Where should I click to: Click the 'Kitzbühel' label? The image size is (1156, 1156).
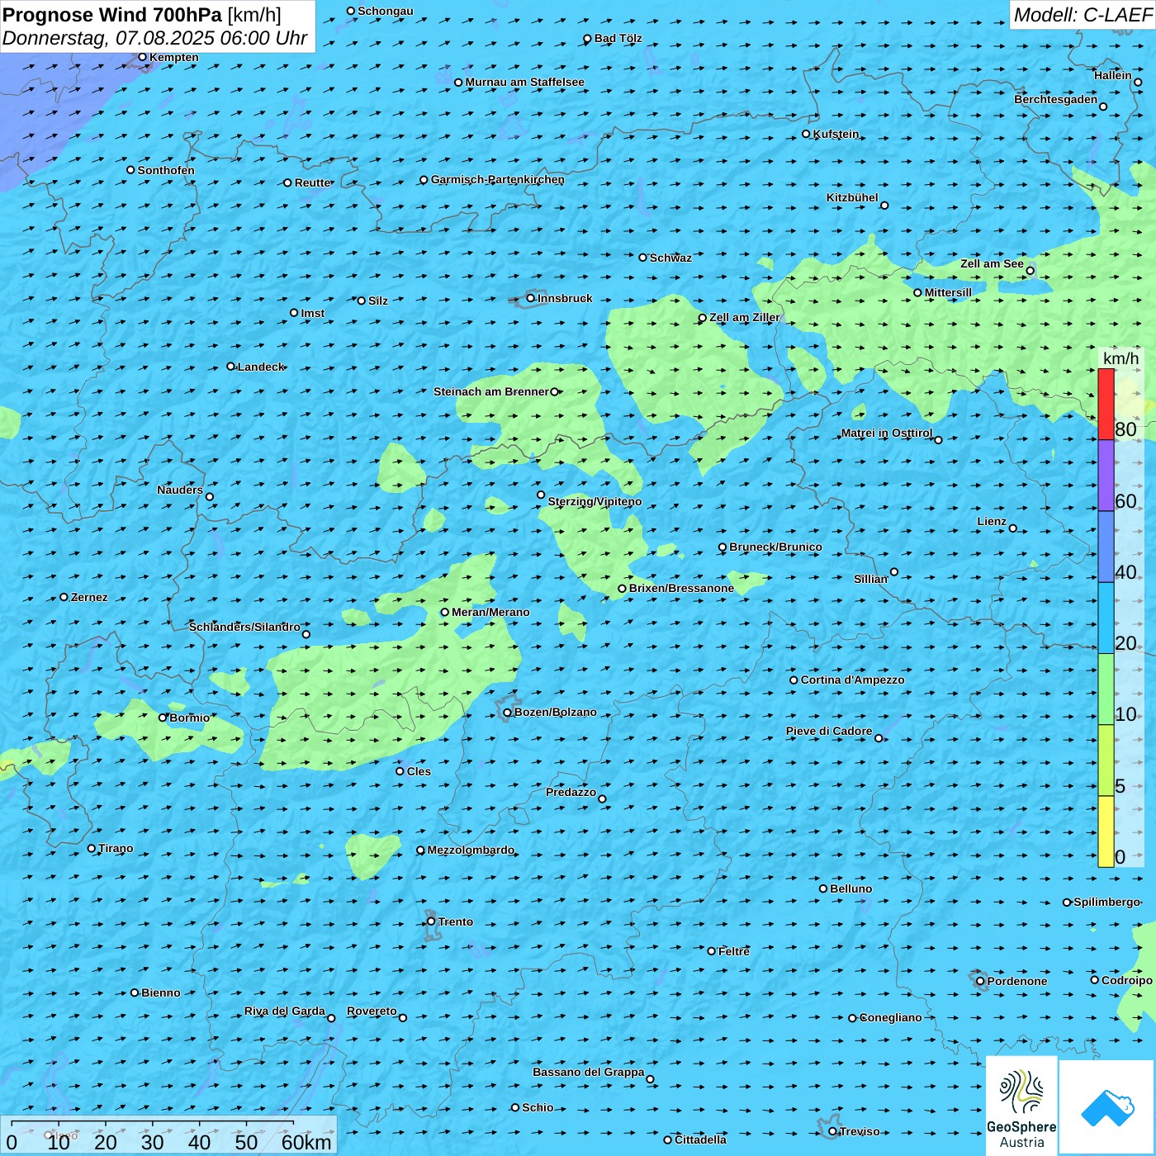[x=852, y=197]
